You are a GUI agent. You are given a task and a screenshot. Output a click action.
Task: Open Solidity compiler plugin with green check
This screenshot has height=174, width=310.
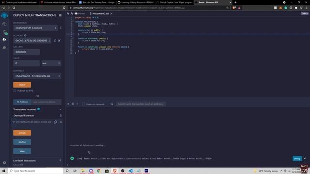5,32
